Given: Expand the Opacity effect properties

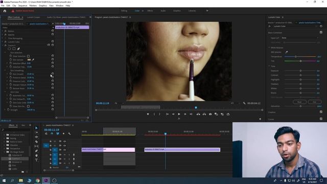Looking at the screenshot, I should 3,35.
